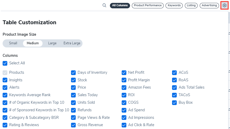Choose the Listing column preset
This screenshot has width=230, height=129.
[x=191, y=5]
